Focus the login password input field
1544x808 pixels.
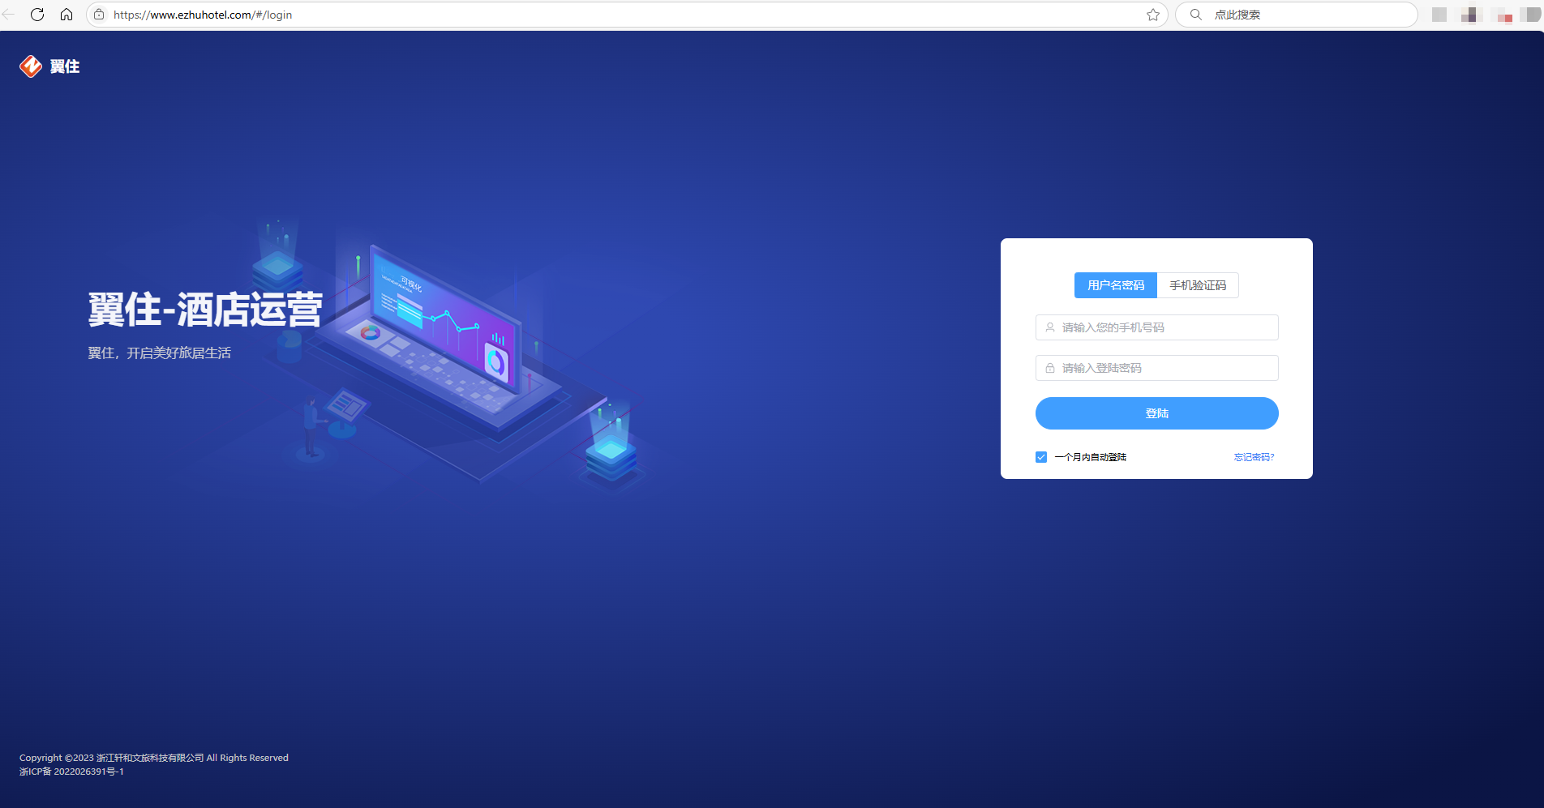click(1157, 368)
